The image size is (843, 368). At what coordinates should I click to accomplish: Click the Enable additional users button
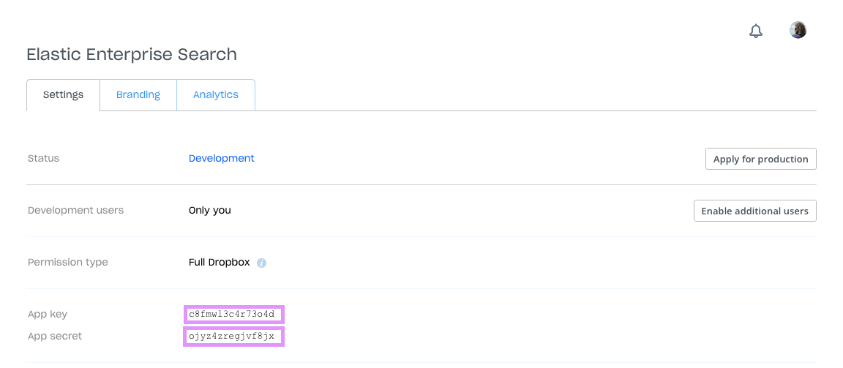coord(754,211)
